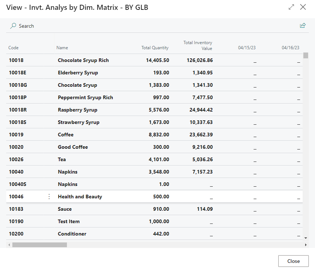Screen dimensions: 315x272
Task: Click the horizontal scrollbar left arrow
Action: [x=9, y=245]
